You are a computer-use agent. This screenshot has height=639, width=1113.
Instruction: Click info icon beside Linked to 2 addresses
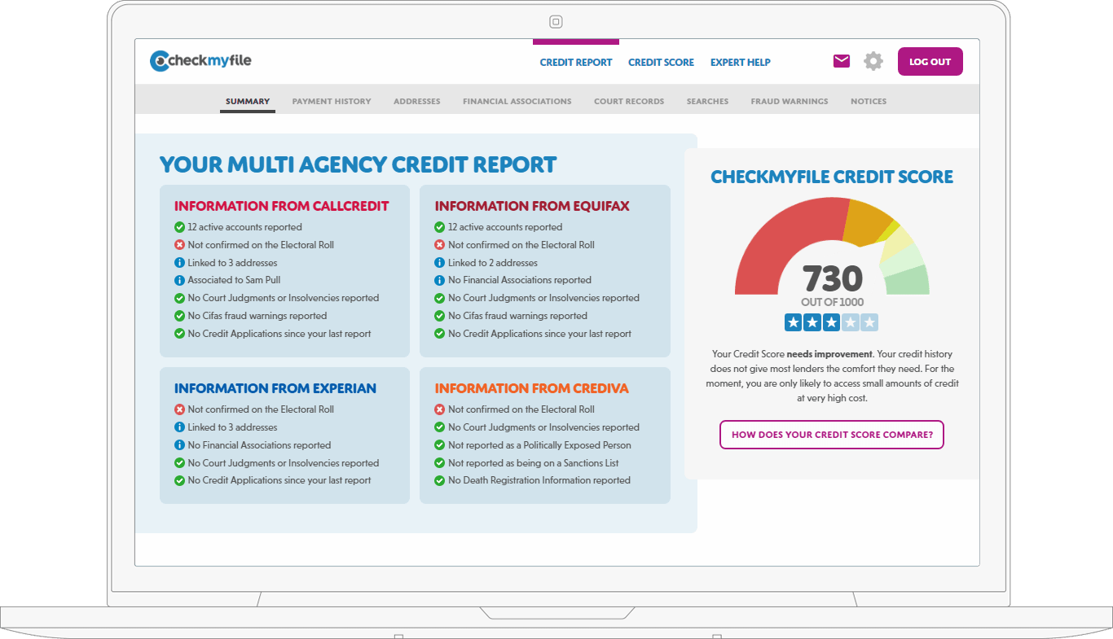tap(440, 263)
